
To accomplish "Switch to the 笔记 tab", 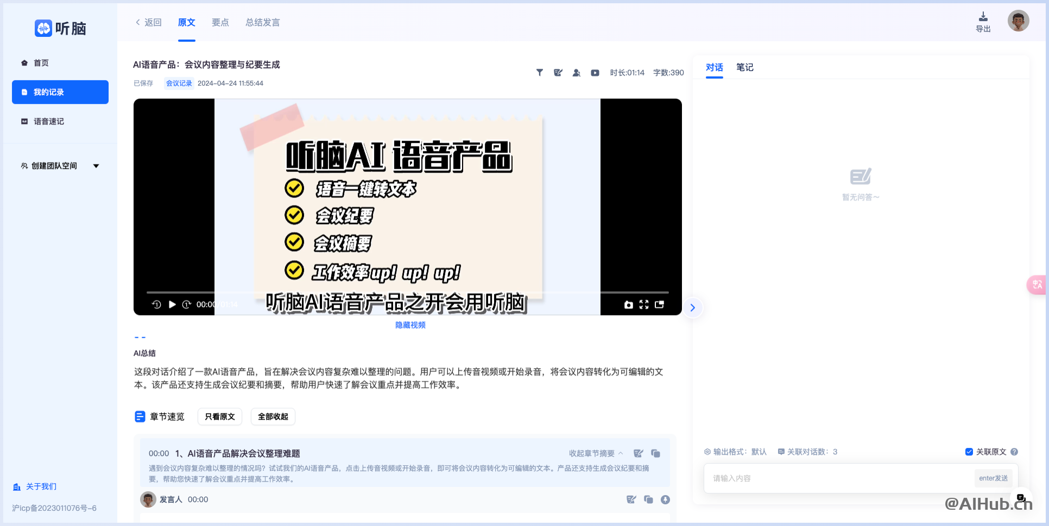I will coord(745,67).
